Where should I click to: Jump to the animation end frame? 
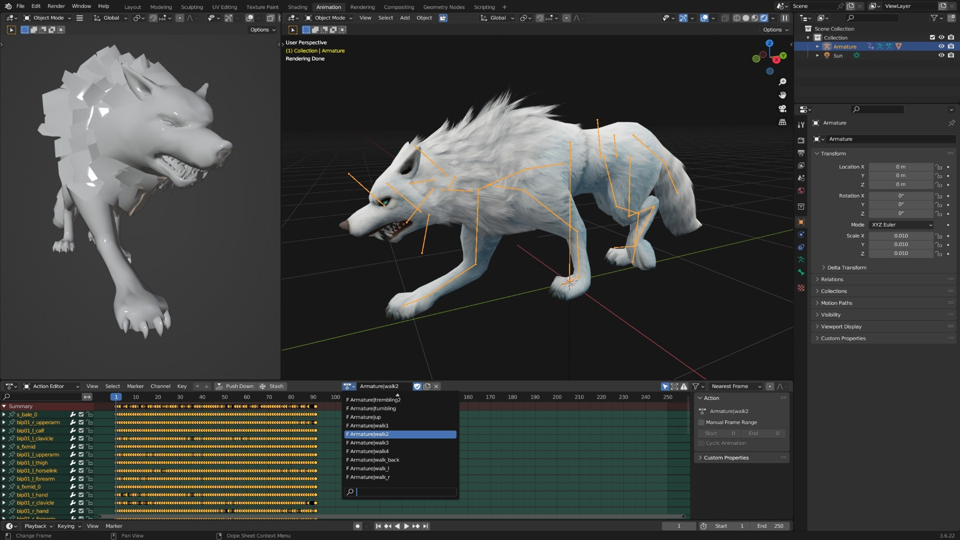(x=425, y=526)
